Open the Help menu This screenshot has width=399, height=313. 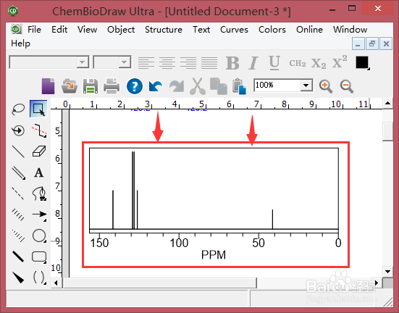(x=20, y=43)
